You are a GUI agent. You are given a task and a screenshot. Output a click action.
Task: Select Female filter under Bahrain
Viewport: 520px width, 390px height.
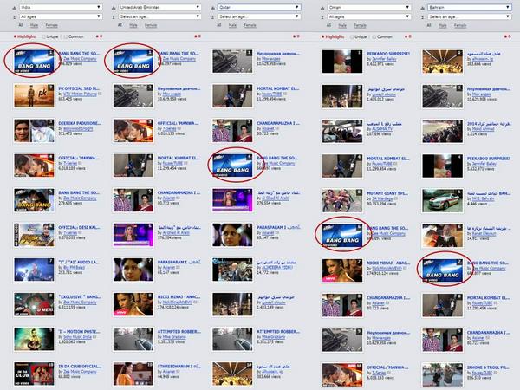click(460, 25)
